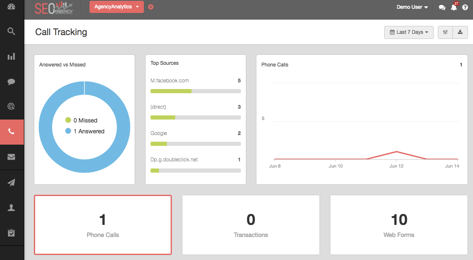Image resolution: width=473 pixels, height=260 pixels.
Task: Check notifications via the bell icon
Action: click(x=454, y=7)
